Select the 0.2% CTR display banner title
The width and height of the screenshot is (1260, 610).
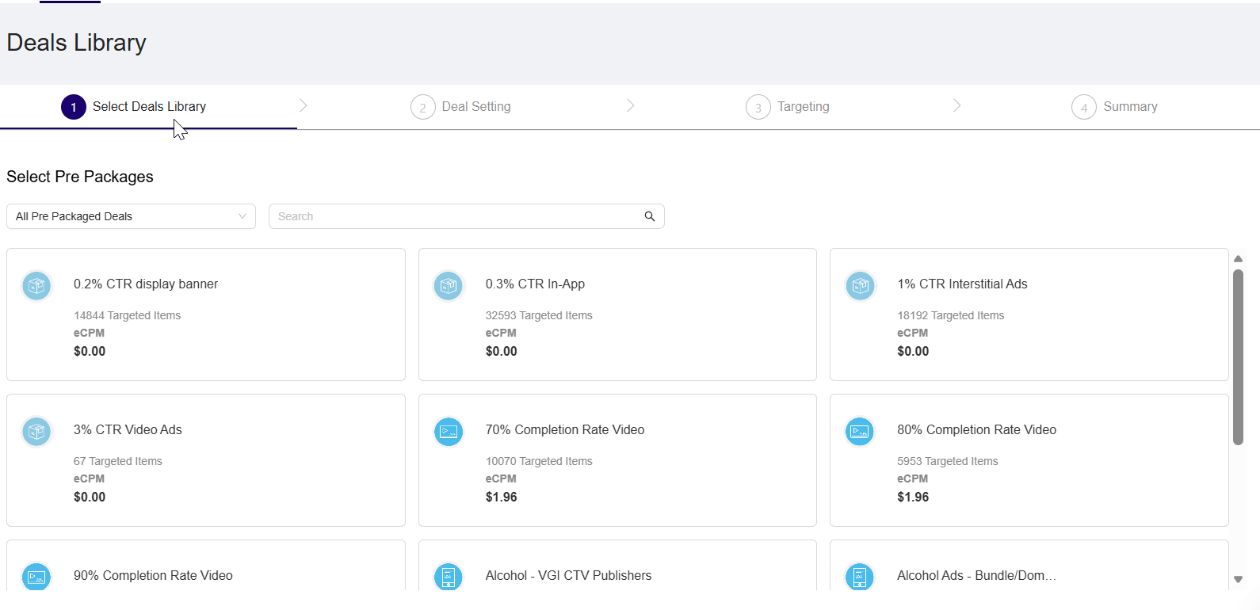146,284
